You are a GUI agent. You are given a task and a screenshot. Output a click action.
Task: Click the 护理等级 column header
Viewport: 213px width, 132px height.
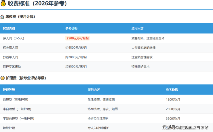(9, 90)
